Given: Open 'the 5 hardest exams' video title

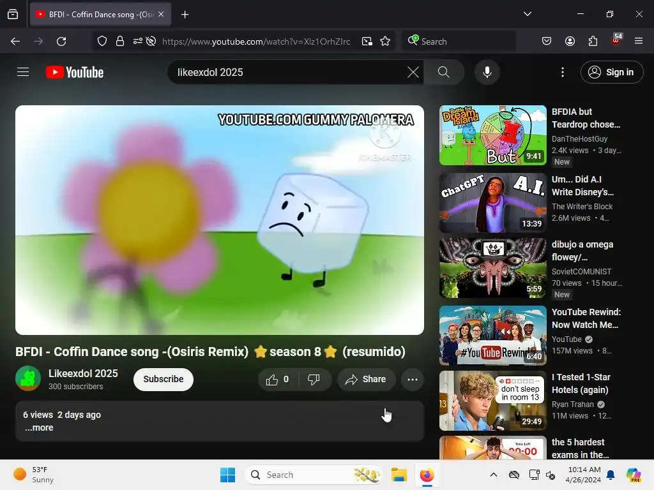Looking at the screenshot, I should click(x=580, y=449).
